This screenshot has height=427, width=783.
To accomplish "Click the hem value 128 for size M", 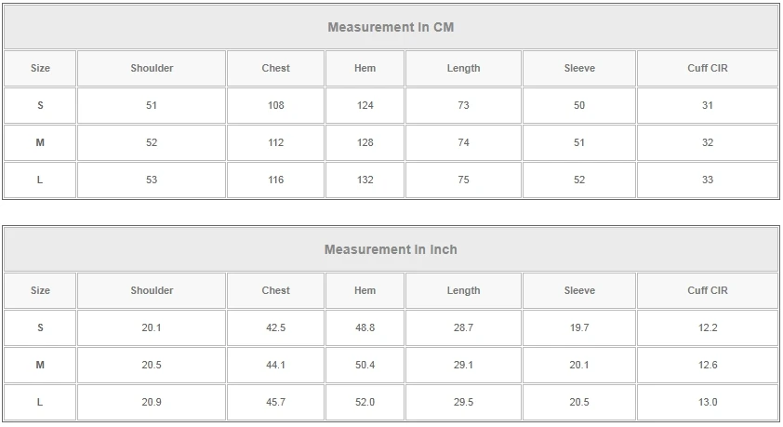I will (365, 142).
